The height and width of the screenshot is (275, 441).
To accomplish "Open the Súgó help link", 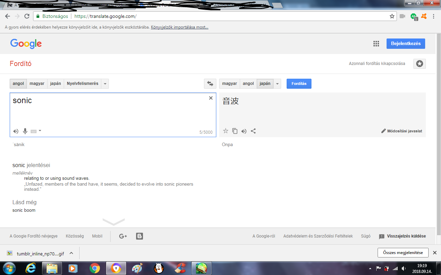I will pos(366,236).
